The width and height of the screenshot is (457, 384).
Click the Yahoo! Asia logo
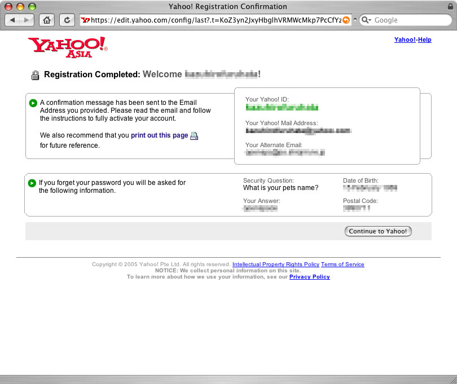68,47
